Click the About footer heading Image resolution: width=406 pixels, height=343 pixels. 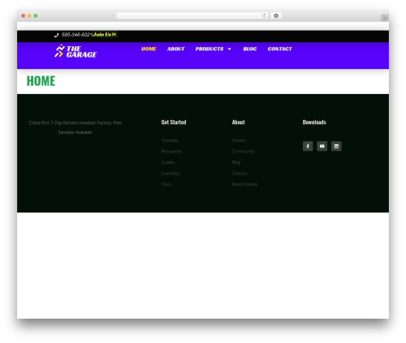tap(238, 122)
